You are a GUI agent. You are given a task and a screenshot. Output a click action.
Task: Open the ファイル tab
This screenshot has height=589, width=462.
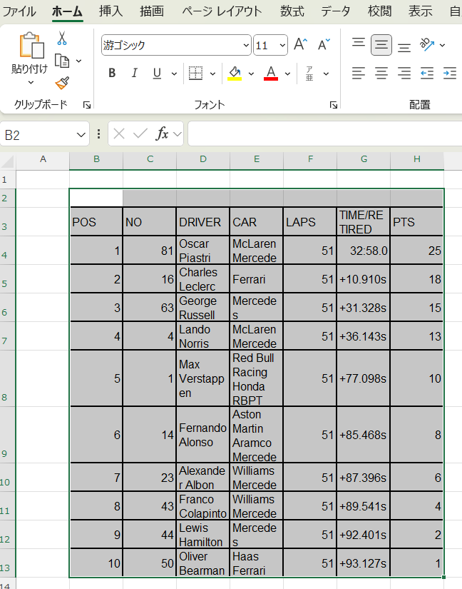19,11
